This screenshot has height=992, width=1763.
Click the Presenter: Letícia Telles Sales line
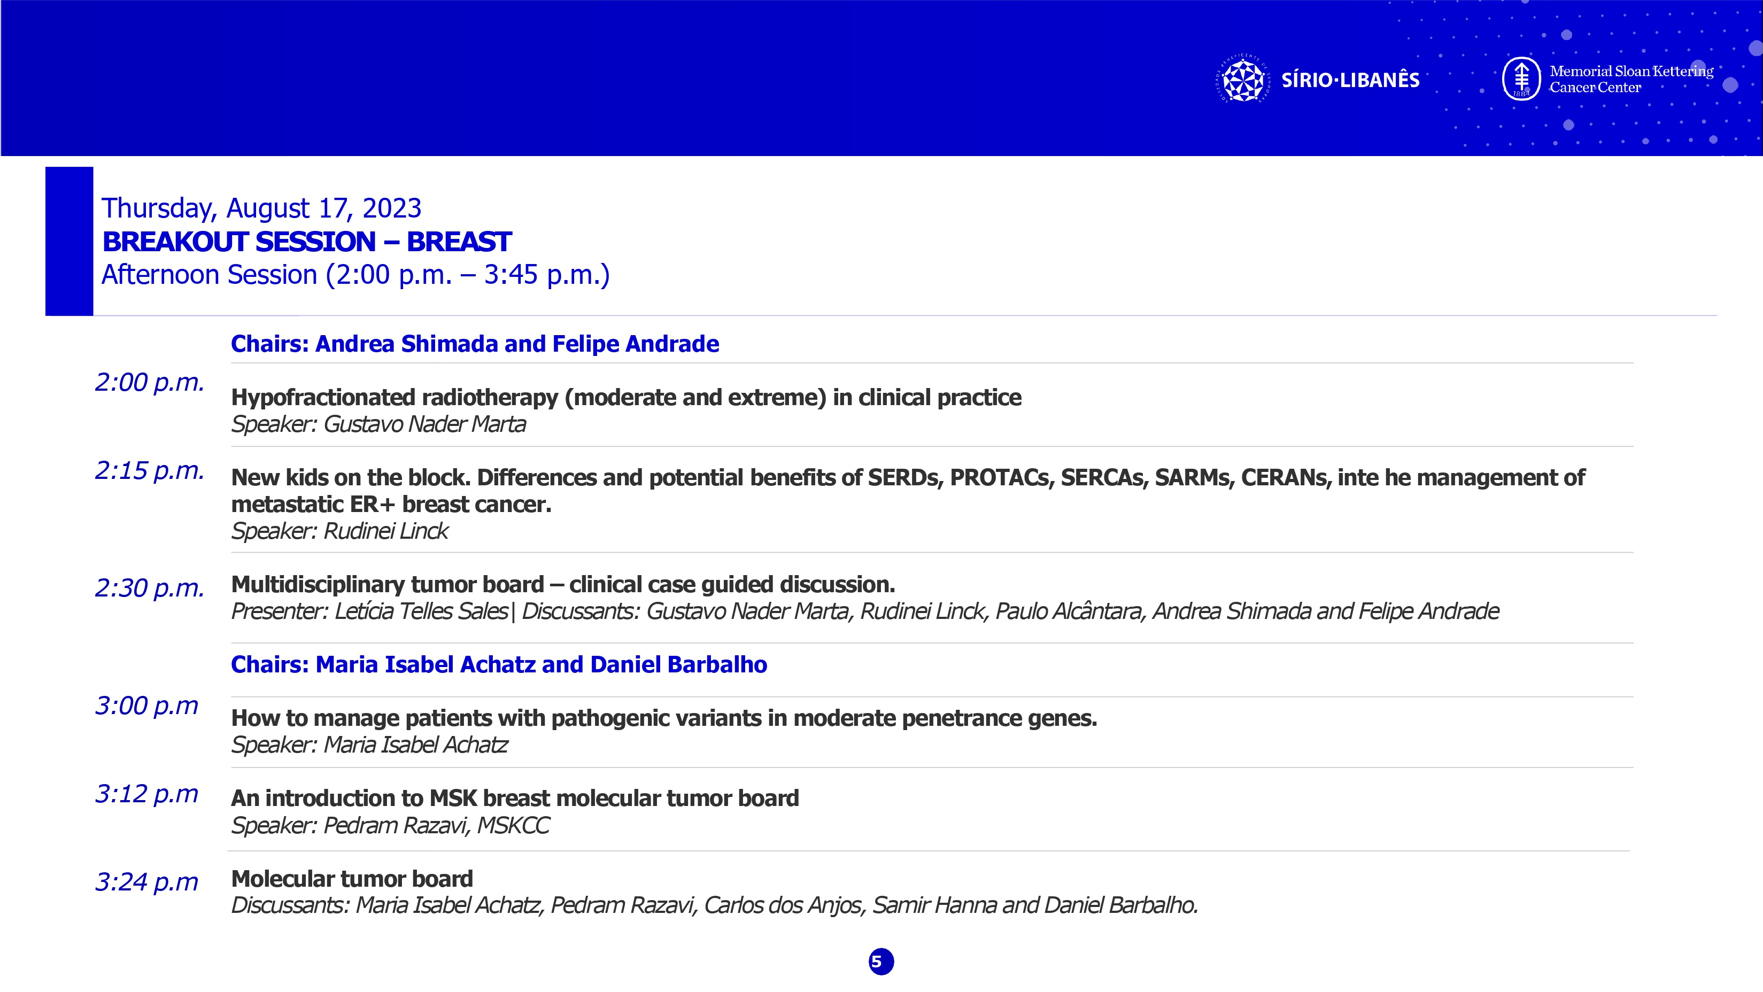865,611
